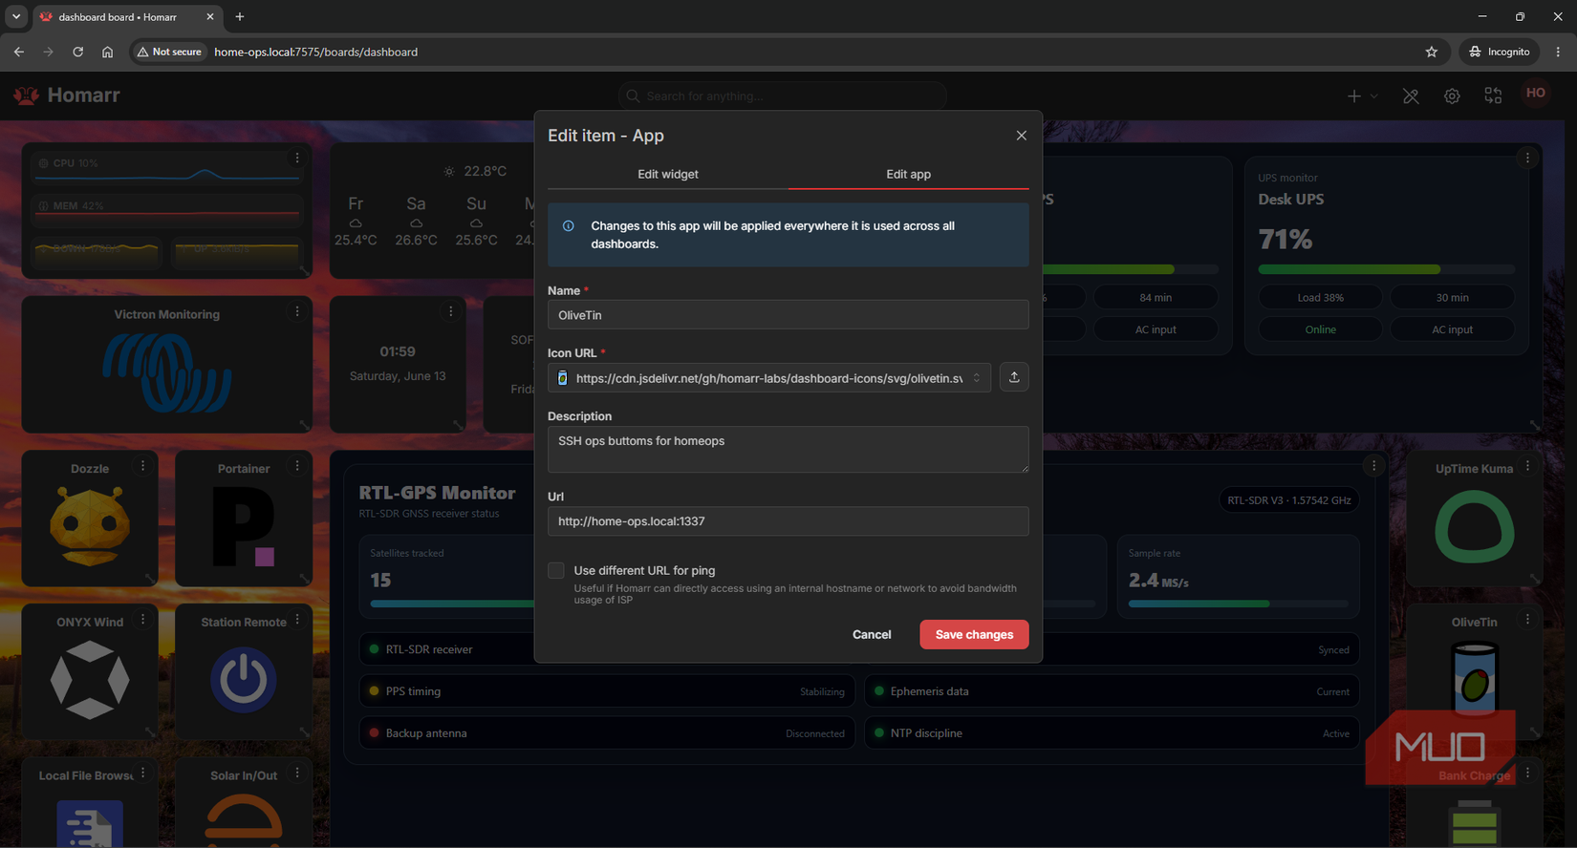Bookmark this page with the star icon
Image resolution: width=1577 pixels, height=848 pixels.
point(1432,52)
